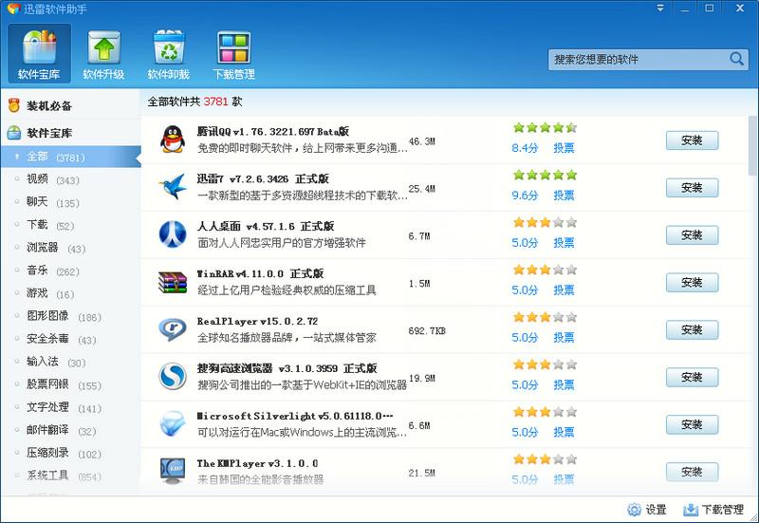Vote for 人人桌面 via 投票 link
Viewport: 759px width, 523px height.
(x=564, y=243)
